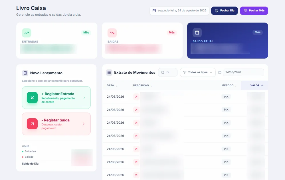Image resolution: width=285 pixels, height=180 pixels.
Task: Sort the table by the DESCRIÇÃO column
Action: point(142,85)
